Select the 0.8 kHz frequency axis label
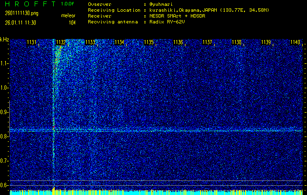The width and height of the screenshot is (307, 195). [4, 136]
